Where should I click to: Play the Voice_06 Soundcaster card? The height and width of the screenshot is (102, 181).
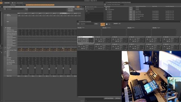click(x=169, y=39)
